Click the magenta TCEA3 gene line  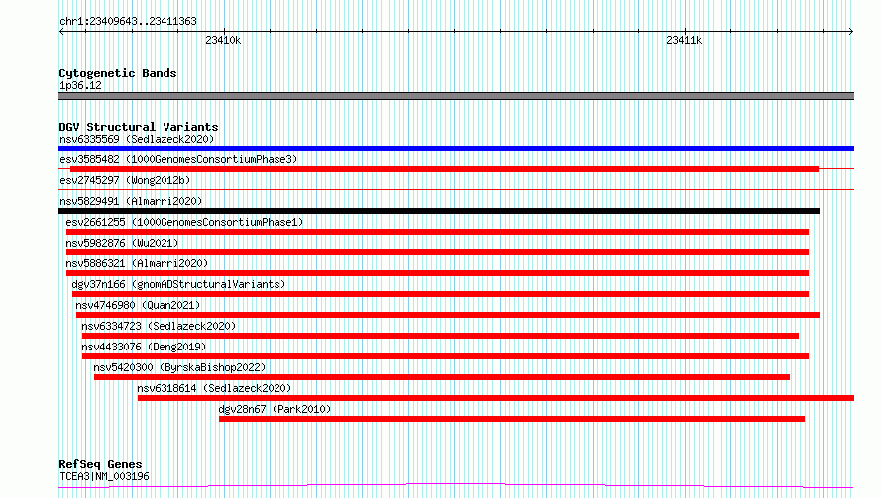pyautogui.click(x=456, y=485)
